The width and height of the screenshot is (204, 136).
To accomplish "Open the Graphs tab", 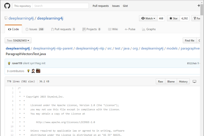I will point(149,29).
